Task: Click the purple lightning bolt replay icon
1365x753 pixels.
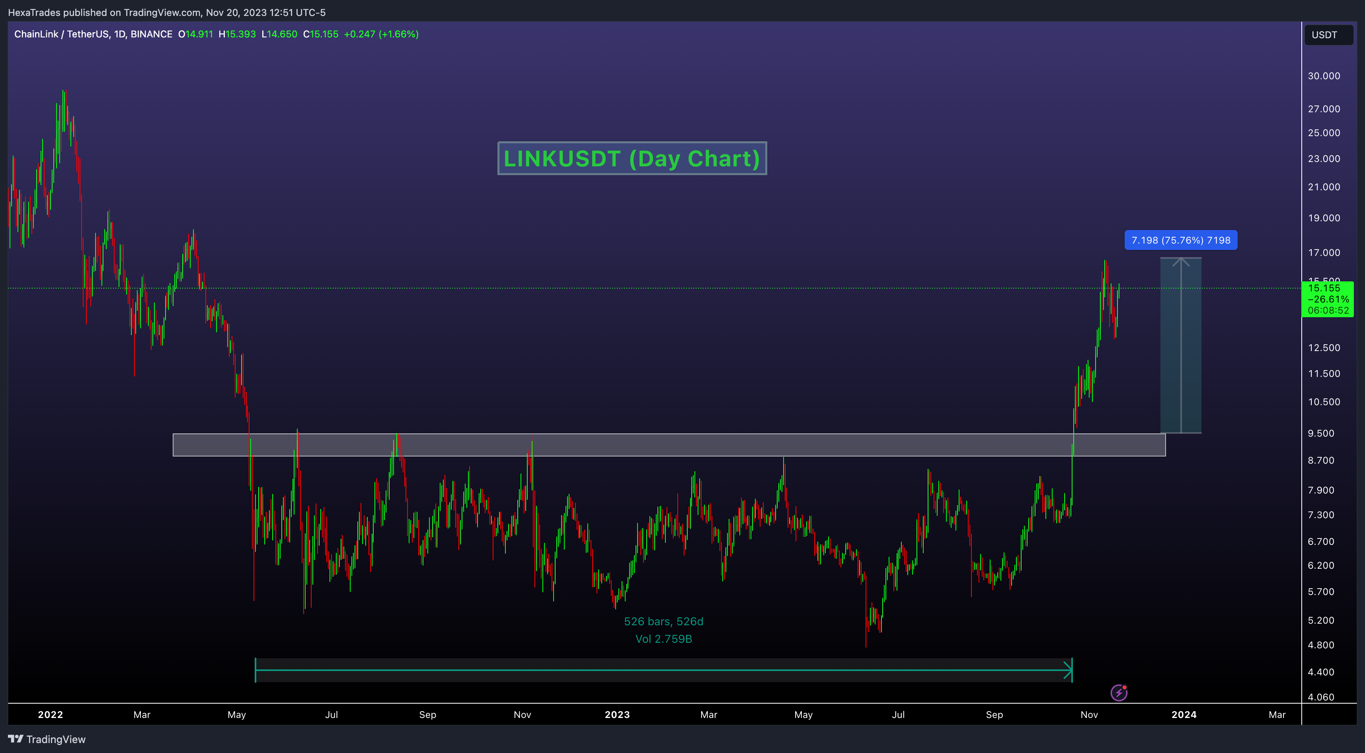Action: (x=1119, y=692)
